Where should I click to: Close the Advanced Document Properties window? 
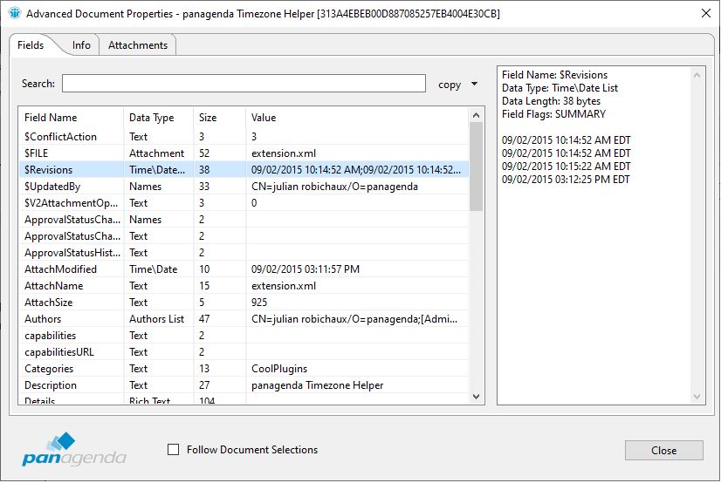tap(706, 13)
